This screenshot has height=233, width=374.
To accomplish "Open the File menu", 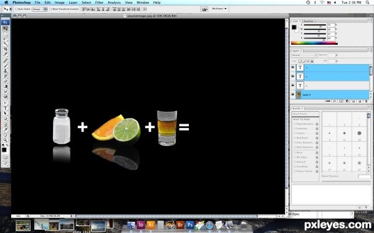I will click(37, 2).
